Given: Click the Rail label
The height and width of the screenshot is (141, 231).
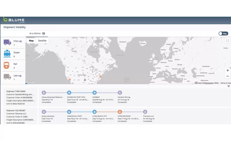Looking at the screenshot, I should point(15,64).
